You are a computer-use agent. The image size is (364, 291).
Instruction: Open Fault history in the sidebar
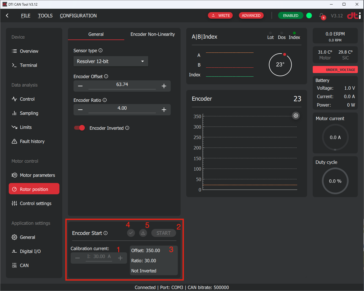click(34, 141)
